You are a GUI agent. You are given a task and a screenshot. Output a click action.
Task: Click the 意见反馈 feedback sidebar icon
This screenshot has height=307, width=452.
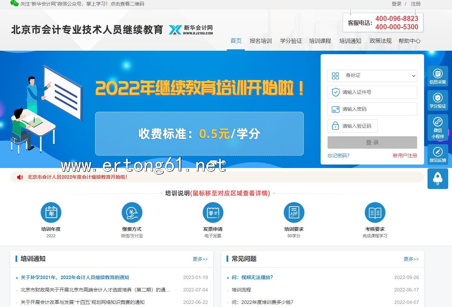(438, 155)
